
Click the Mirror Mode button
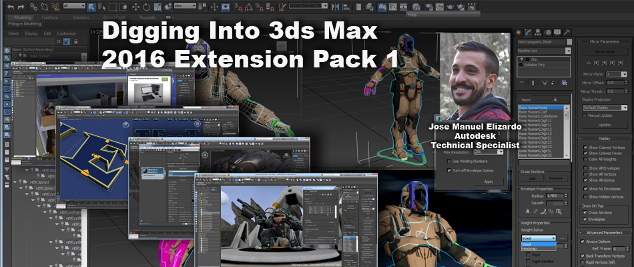(605, 52)
